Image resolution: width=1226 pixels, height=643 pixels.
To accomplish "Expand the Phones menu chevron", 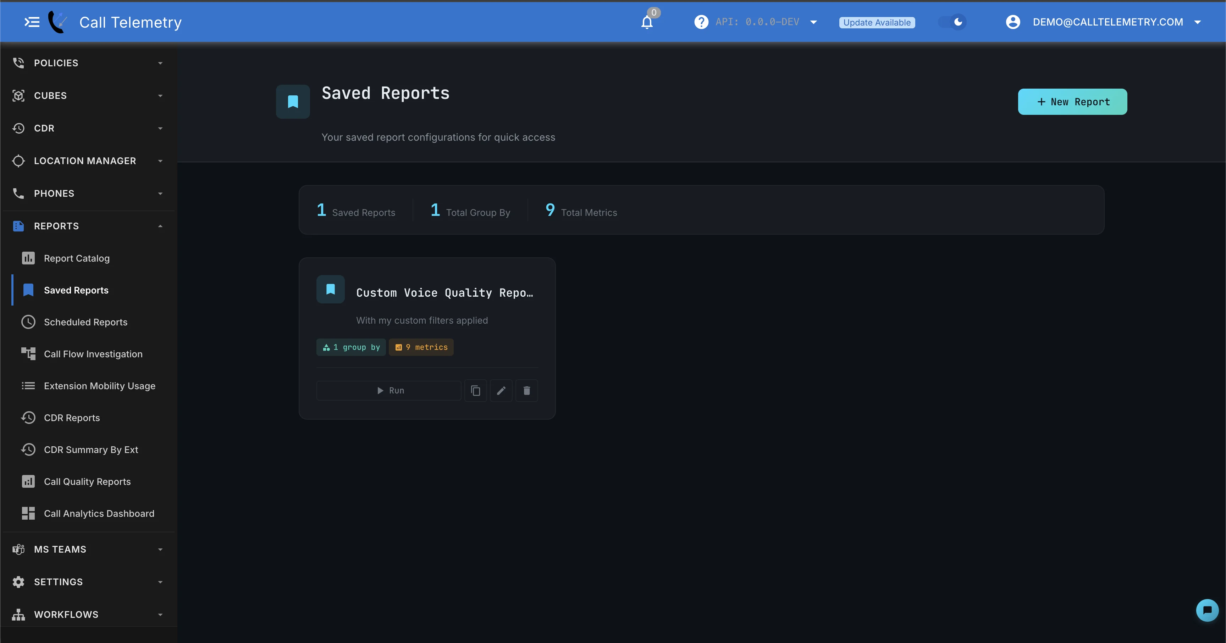I will pyautogui.click(x=160, y=194).
